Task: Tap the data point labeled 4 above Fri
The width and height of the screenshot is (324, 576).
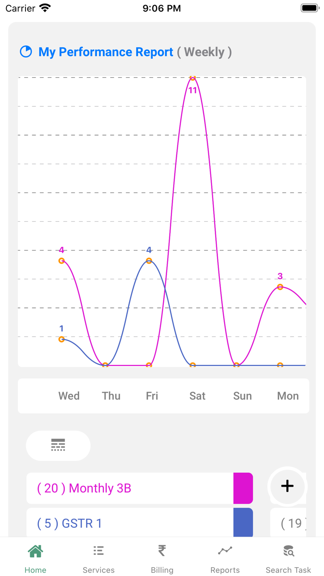Action: click(x=149, y=261)
